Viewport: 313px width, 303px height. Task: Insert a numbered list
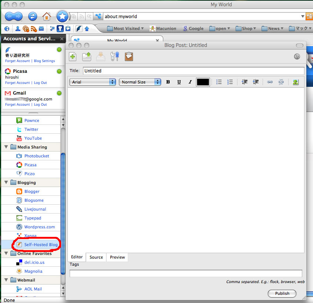click(230, 82)
